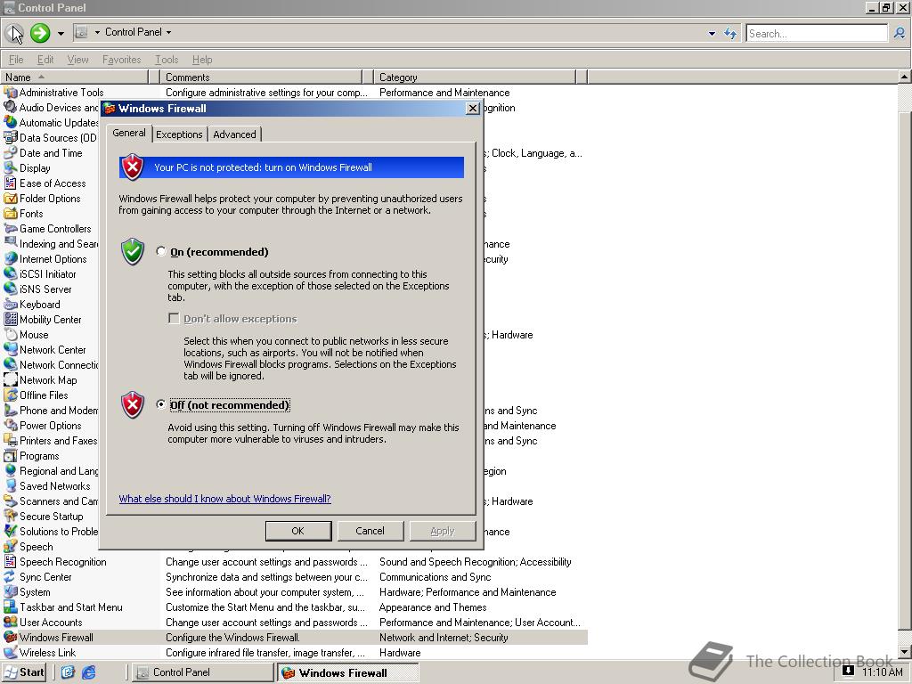Select the Sync Center icon

point(11,576)
